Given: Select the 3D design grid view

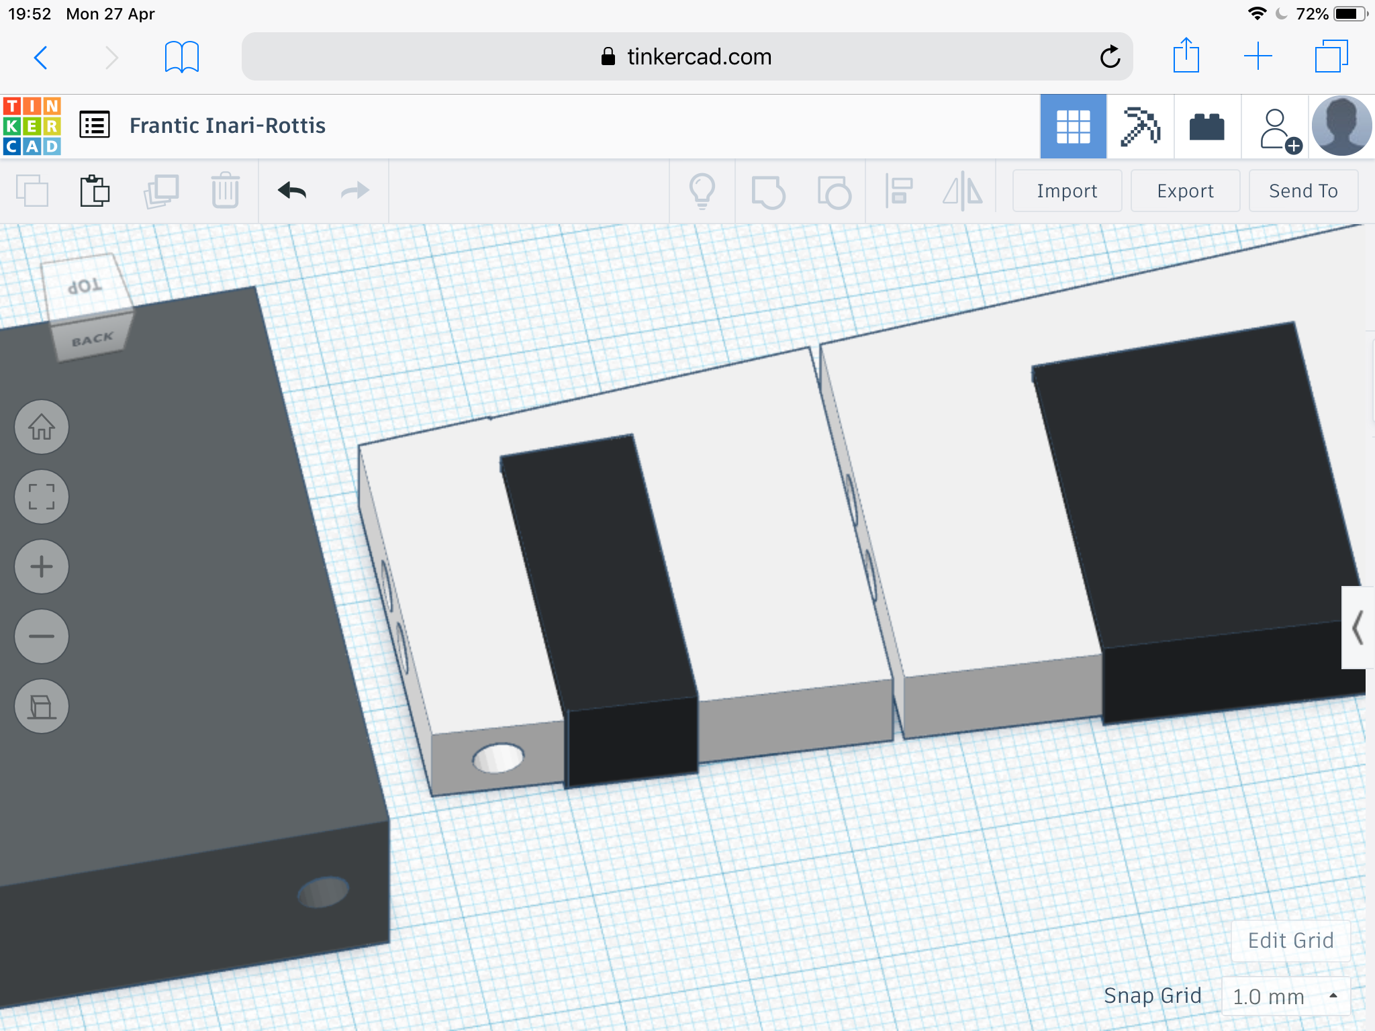Looking at the screenshot, I should 1073,126.
